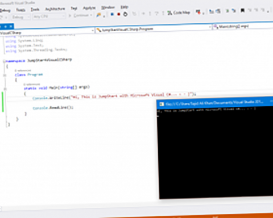Open the Test menu
This screenshot has width=273, height=218.
[74, 9]
